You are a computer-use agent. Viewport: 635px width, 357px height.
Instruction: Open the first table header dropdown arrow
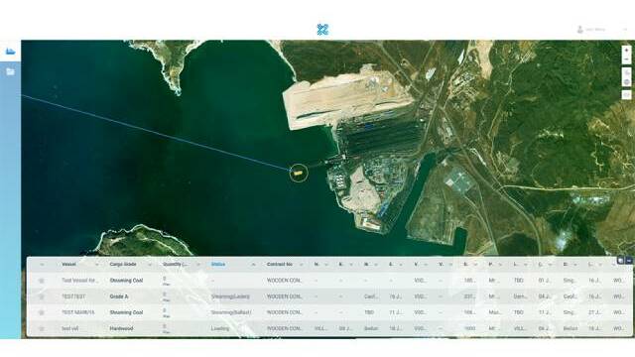[x=42, y=265]
